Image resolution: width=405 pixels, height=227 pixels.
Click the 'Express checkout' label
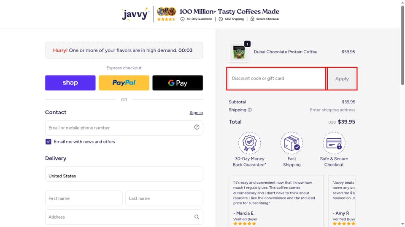tap(124, 68)
